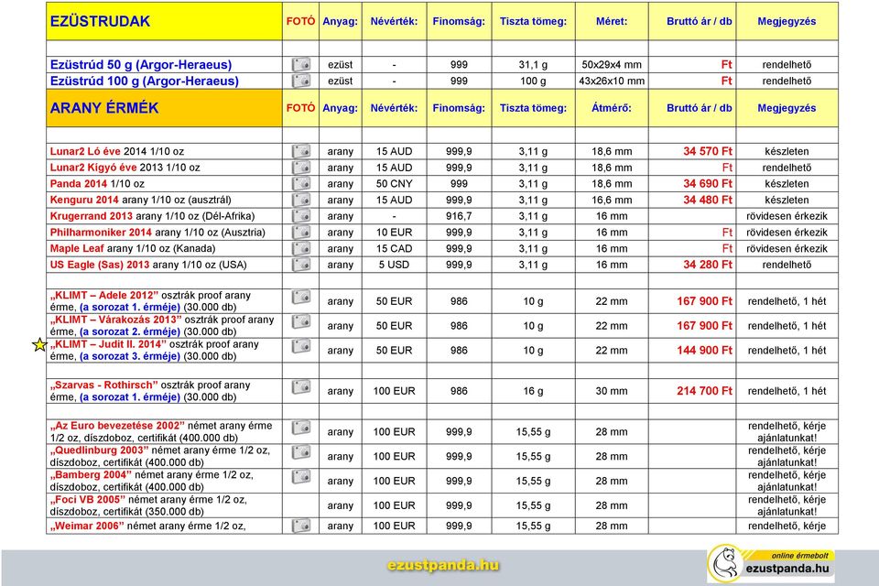Select the price "34 690 Ft"
879x586 pixels.
[x=708, y=184]
